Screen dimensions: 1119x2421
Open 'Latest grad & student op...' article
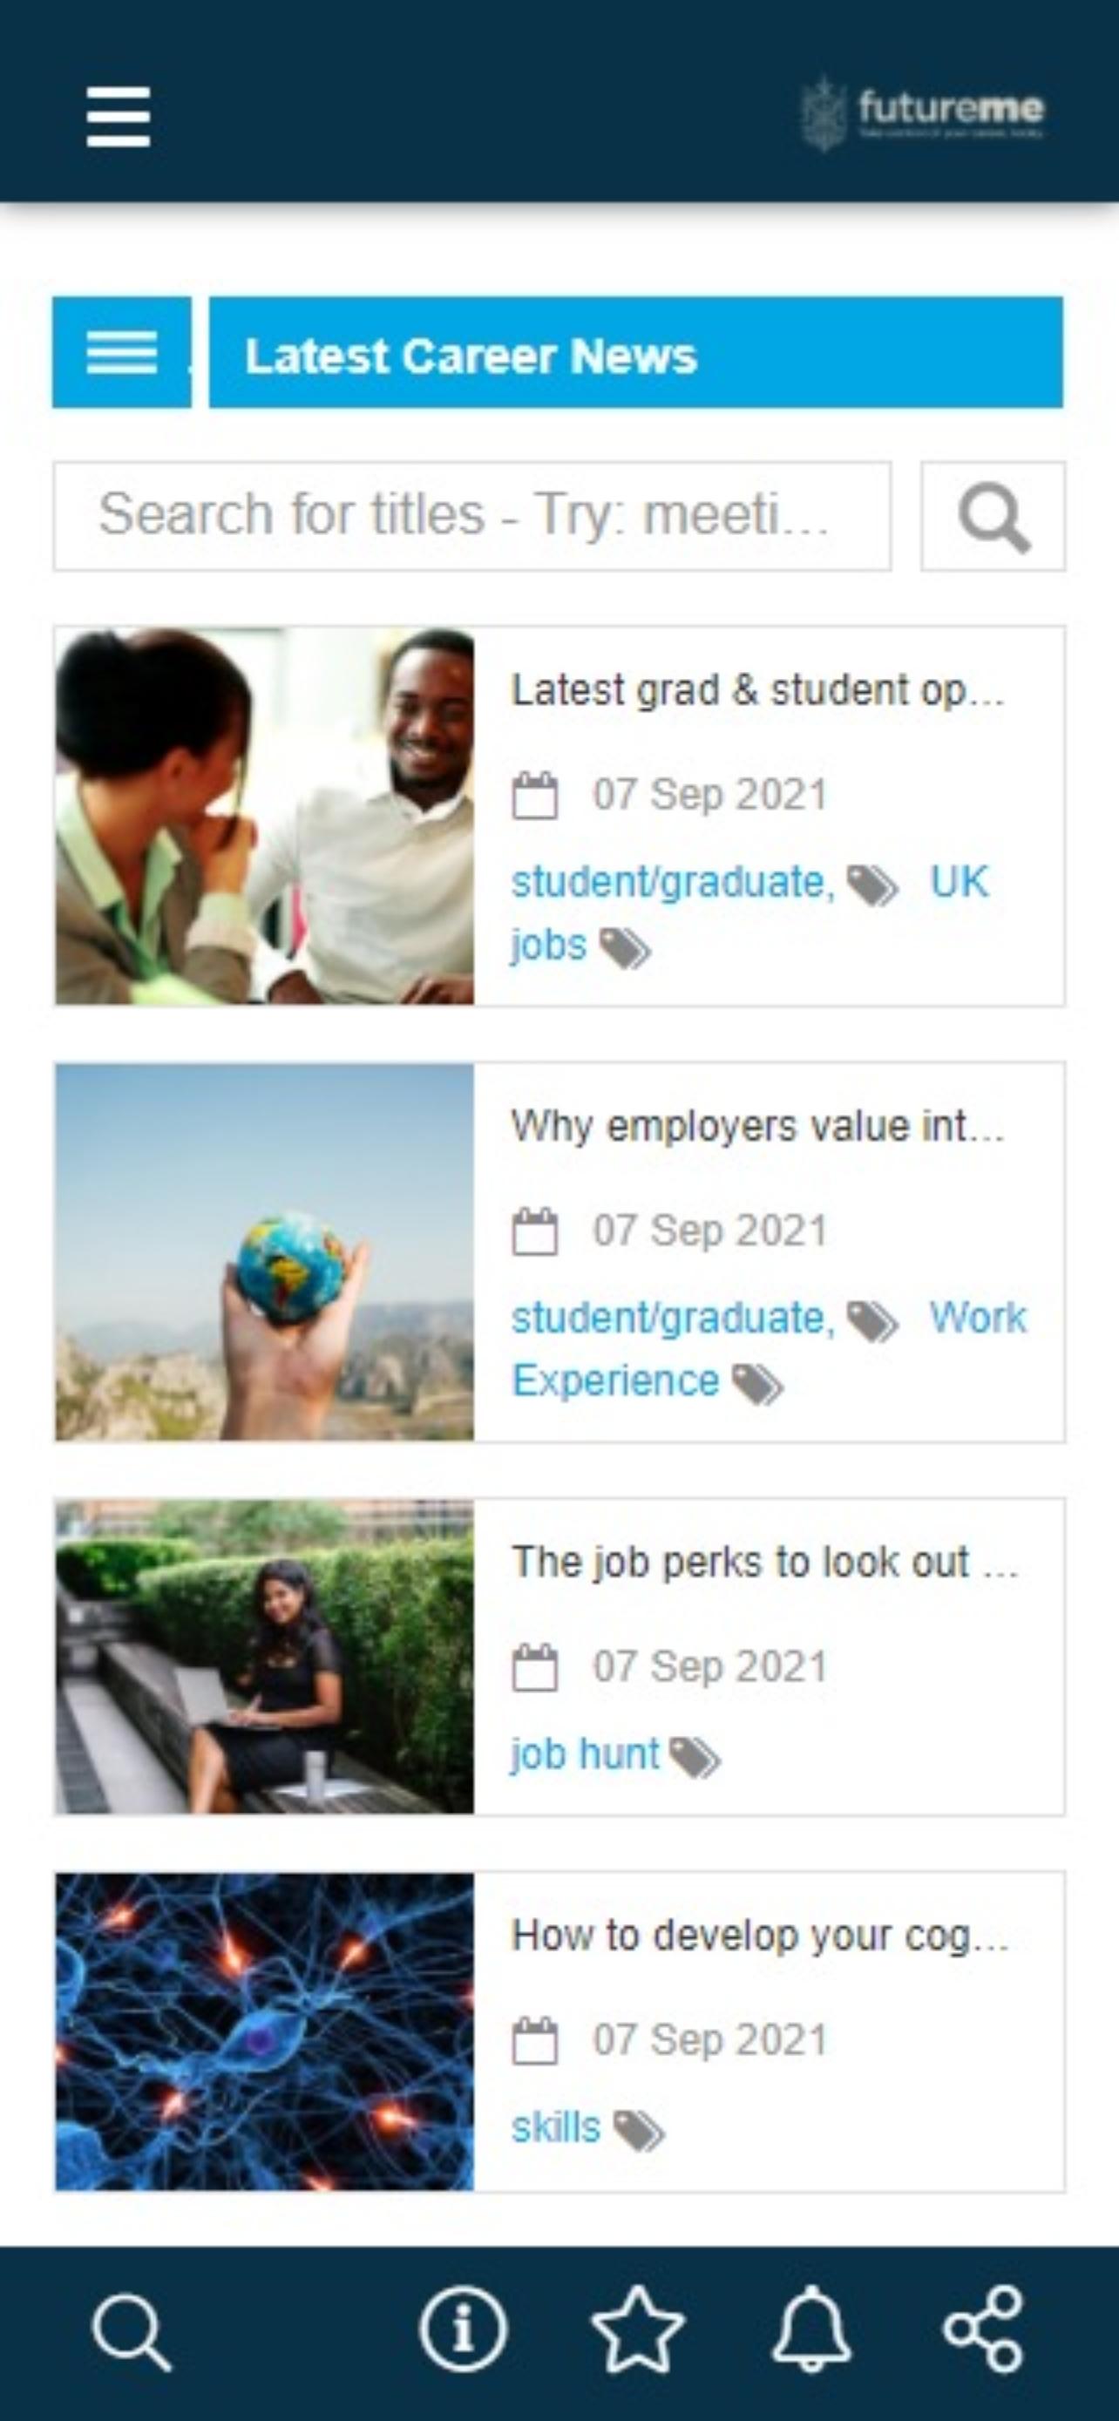pos(757,691)
